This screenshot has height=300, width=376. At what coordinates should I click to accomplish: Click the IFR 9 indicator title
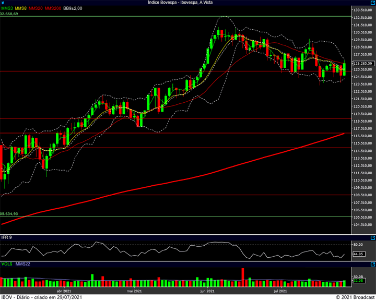(x=7, y=238)
